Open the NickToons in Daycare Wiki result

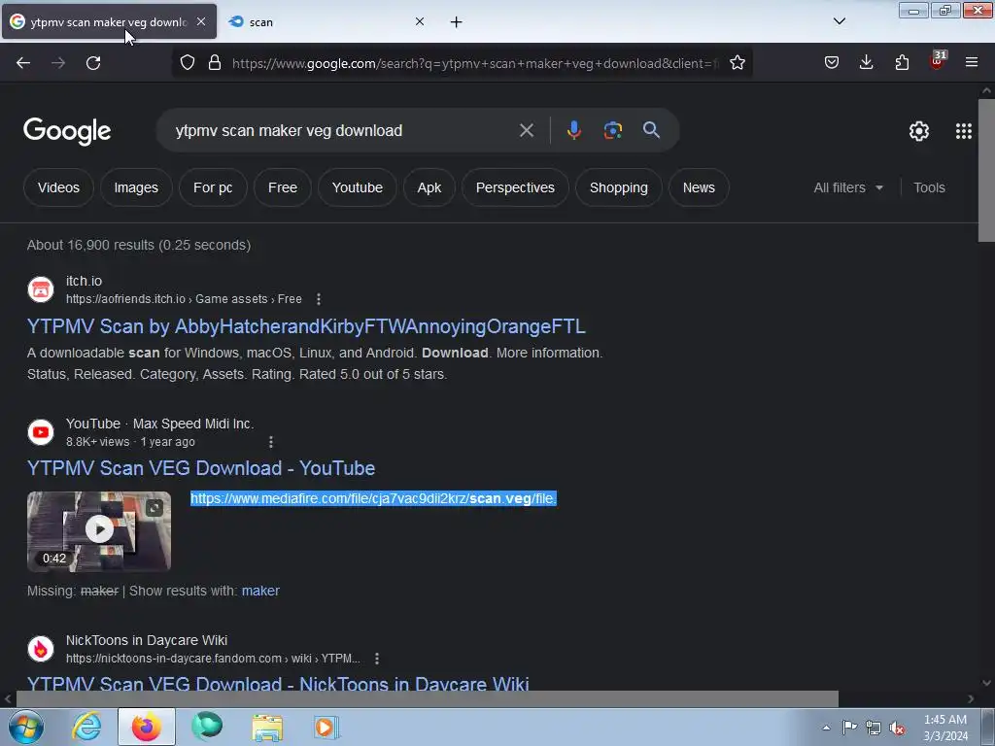pos(277,683)
